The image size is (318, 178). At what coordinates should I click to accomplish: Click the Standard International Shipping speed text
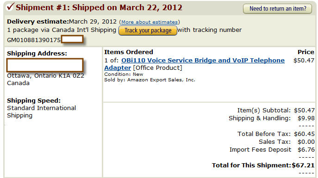pyautogui.click(x=41, y=111)
